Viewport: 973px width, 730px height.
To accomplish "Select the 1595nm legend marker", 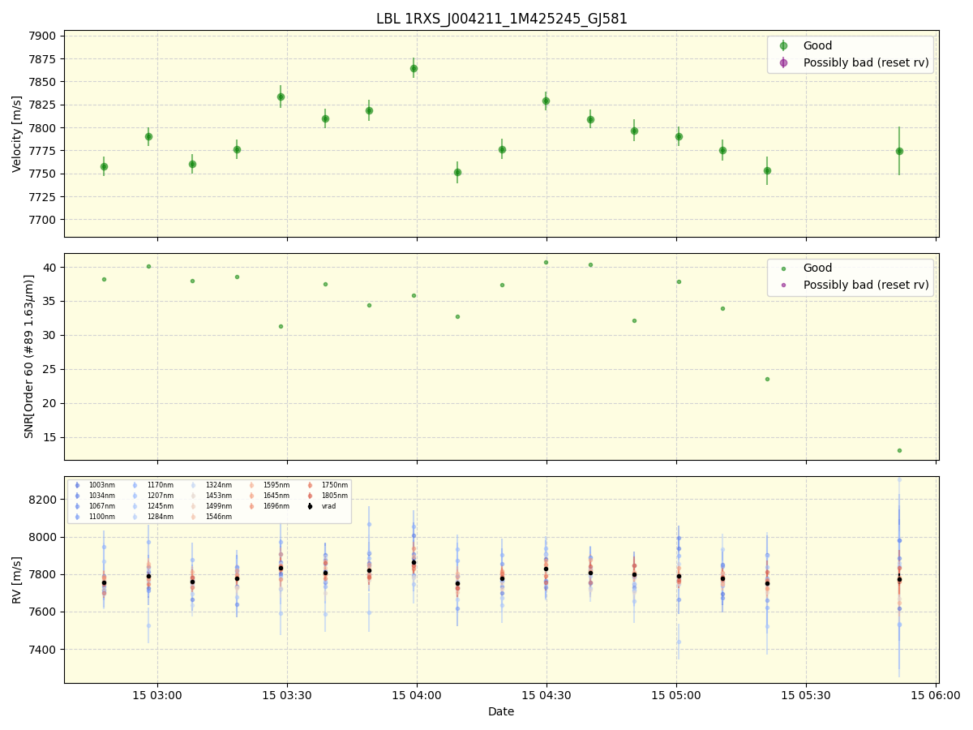I will [251, 485].
